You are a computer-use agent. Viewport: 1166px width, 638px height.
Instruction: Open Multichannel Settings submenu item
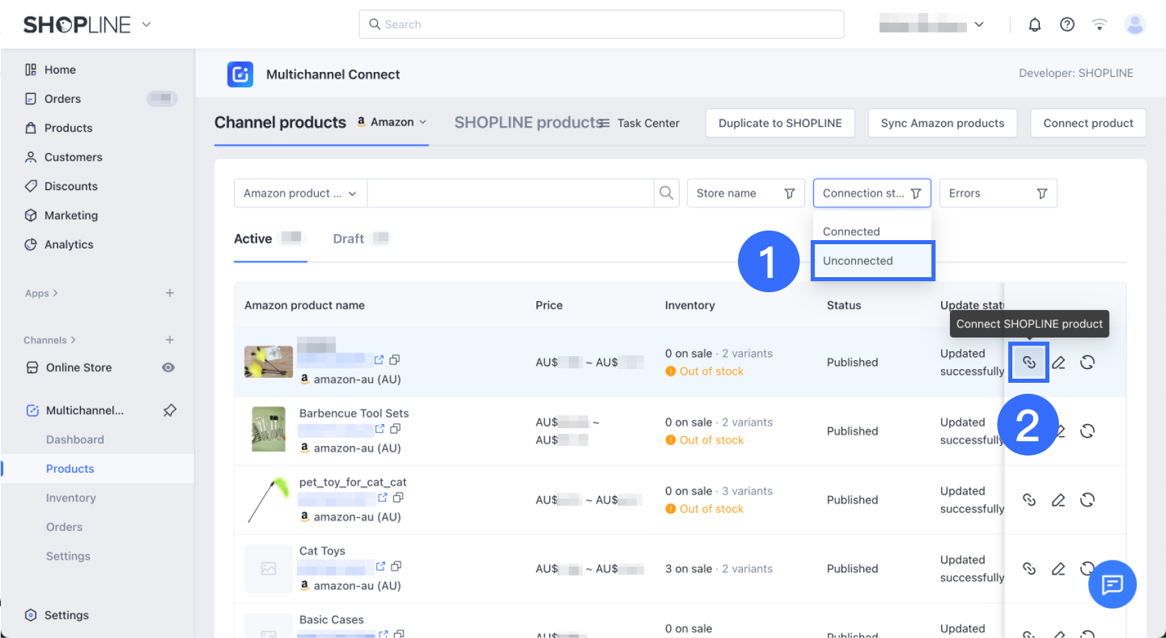(x=68, y=556)
